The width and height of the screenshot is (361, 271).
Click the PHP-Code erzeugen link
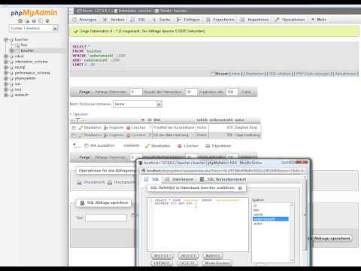click(x=313, y=74)
